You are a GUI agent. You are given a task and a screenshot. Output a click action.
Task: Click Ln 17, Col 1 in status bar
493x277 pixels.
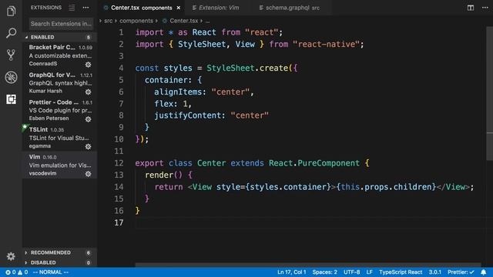291,272
